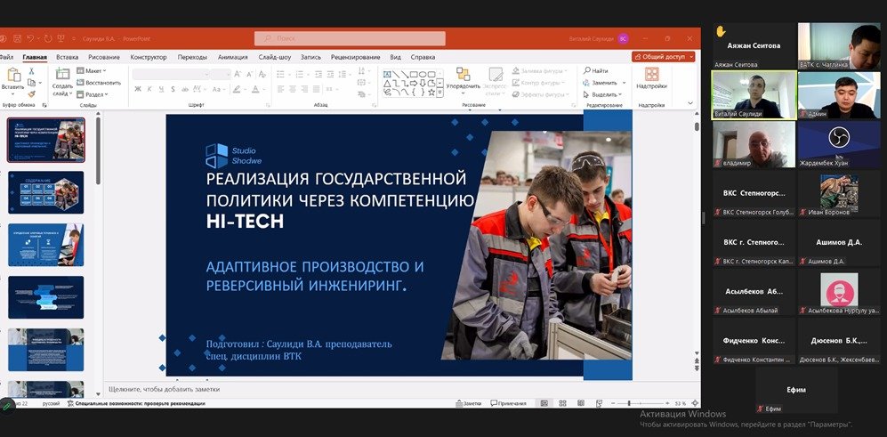
Task: Toggle normal view button in status bar
Action: [544, 403]
